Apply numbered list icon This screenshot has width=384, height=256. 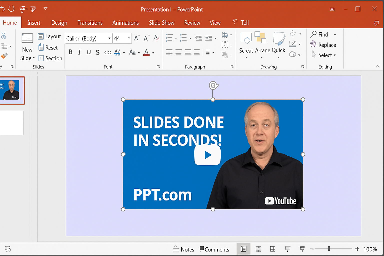pos(183,37)
